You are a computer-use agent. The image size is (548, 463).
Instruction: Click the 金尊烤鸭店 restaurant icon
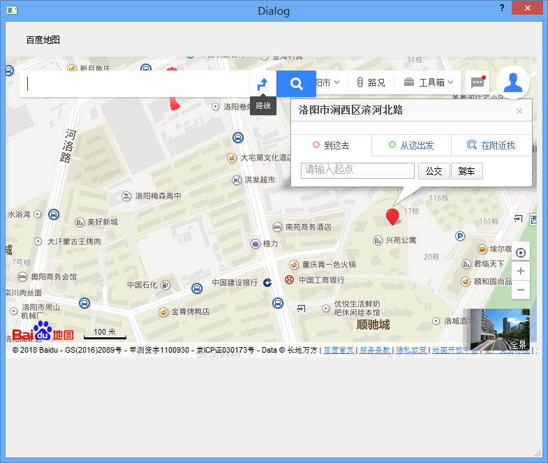click(163, 311)
